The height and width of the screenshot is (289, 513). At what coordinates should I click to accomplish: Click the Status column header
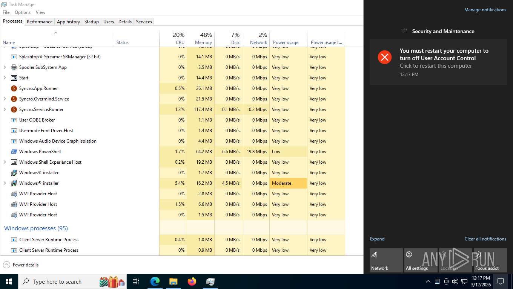tap(137, 38)
